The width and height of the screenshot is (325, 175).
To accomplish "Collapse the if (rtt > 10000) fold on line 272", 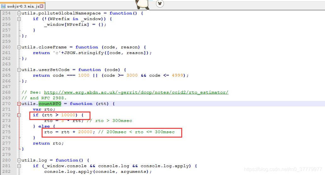I will pyautogui.click(x=19, y=115).
